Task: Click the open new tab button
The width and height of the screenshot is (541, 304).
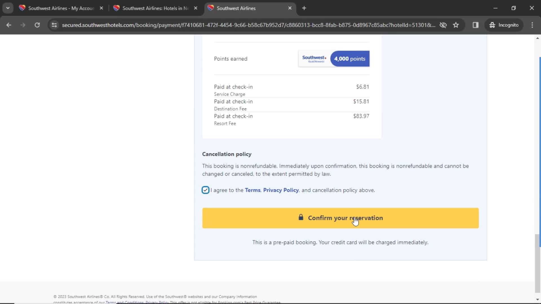Action: [x=304, y=8]
